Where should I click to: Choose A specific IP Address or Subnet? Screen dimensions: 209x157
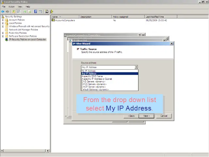(97, 79)
